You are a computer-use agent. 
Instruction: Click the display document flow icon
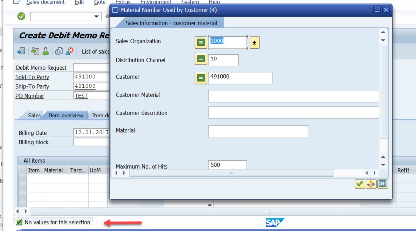click(21, 51)
